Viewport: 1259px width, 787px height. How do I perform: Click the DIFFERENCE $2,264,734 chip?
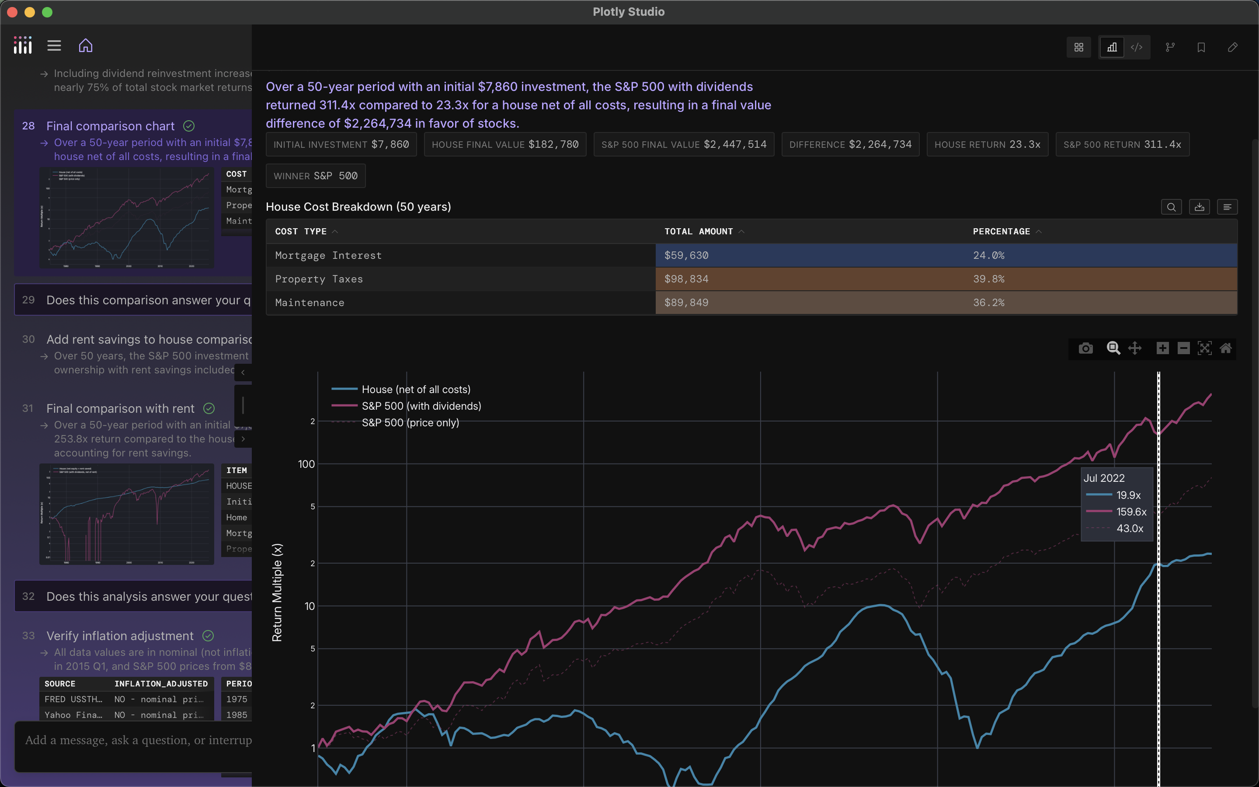click(x=851, y=144)
